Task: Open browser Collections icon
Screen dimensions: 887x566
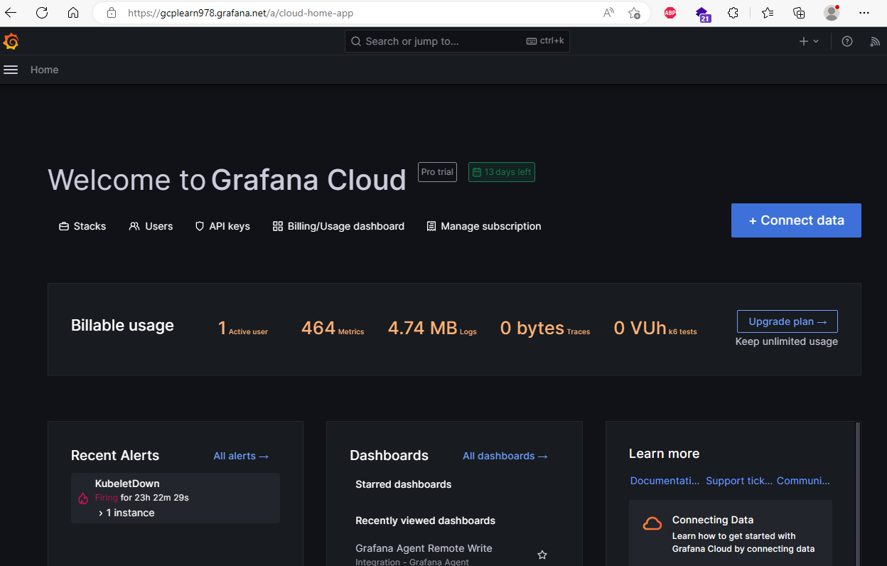Action: click(x=799, y=13)
